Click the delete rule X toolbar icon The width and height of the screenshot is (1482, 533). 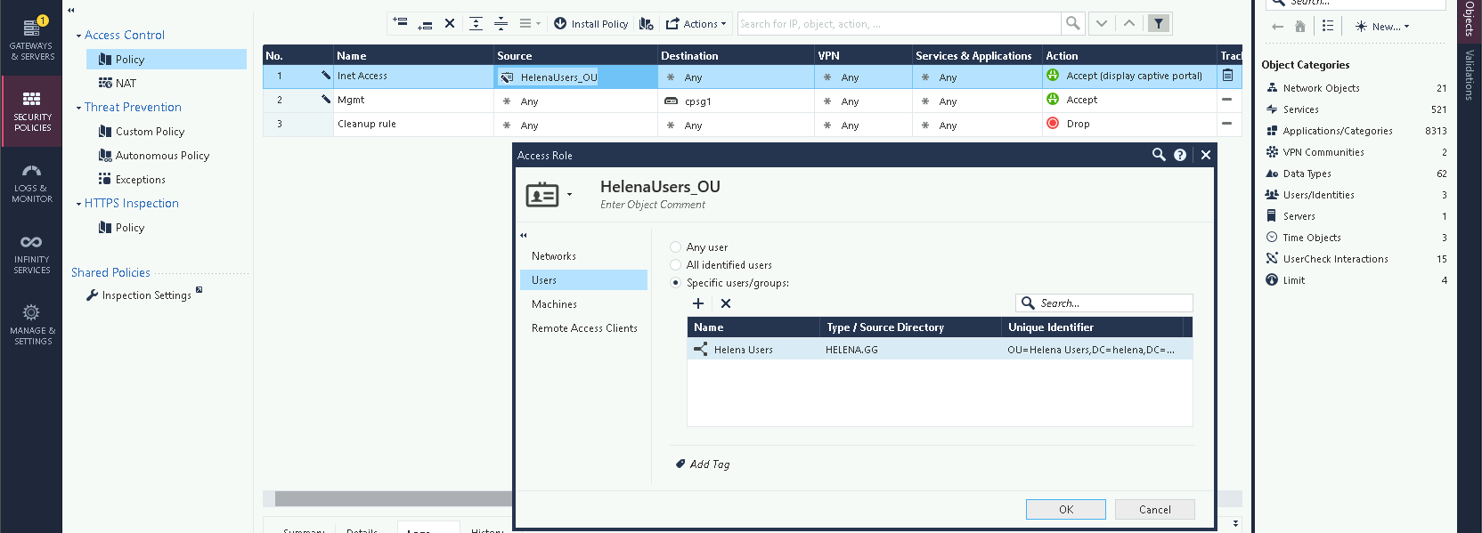pos(450,24)
